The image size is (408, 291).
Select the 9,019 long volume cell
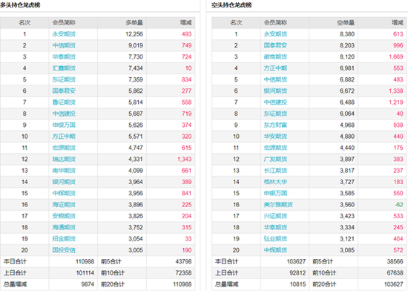point(136,45)
